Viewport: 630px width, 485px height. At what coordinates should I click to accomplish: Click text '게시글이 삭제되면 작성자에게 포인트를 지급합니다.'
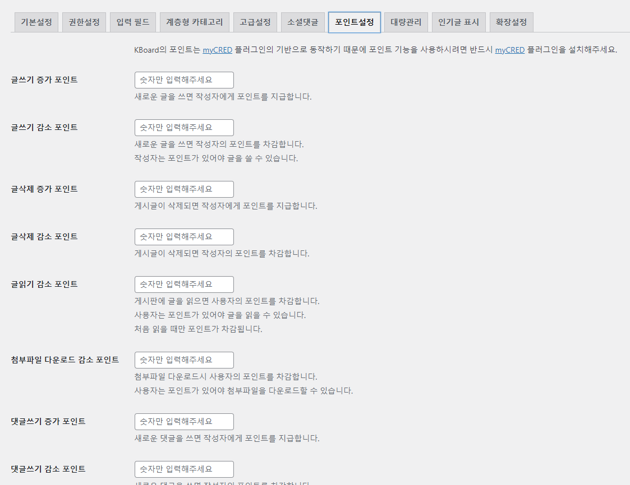click(x=226, y=206)
